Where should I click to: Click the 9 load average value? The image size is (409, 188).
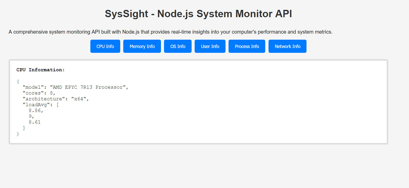click(30, 116)
